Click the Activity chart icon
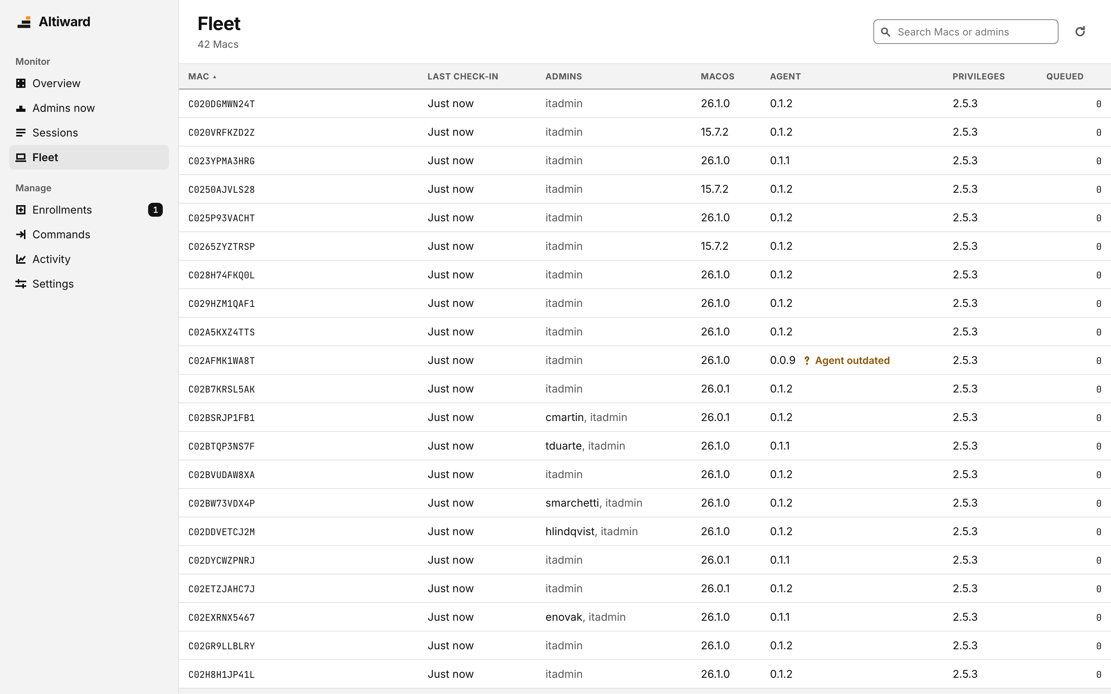This screenshot has width=1111, height=694. tap(21, 259)
